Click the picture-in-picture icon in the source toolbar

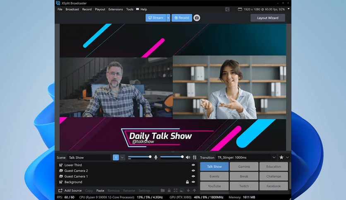(x=182, y=190)
